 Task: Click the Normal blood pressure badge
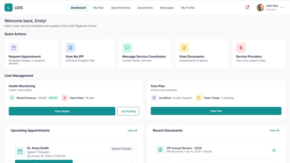pos(53,98)
